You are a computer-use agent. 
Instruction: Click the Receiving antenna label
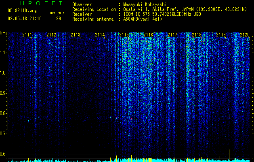click(x=93, y=19)
